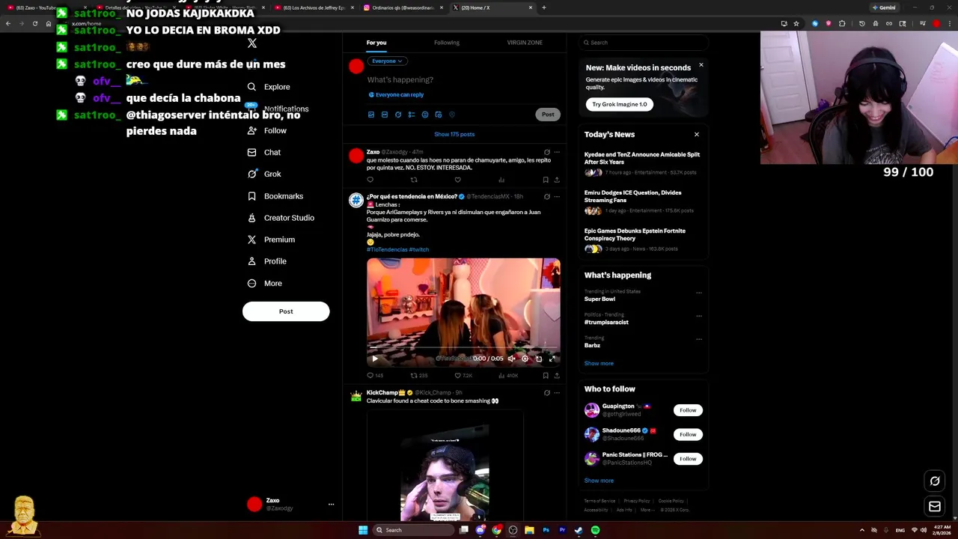
Task: Close the Today's News panel
Action: click(x=697, y=135)
